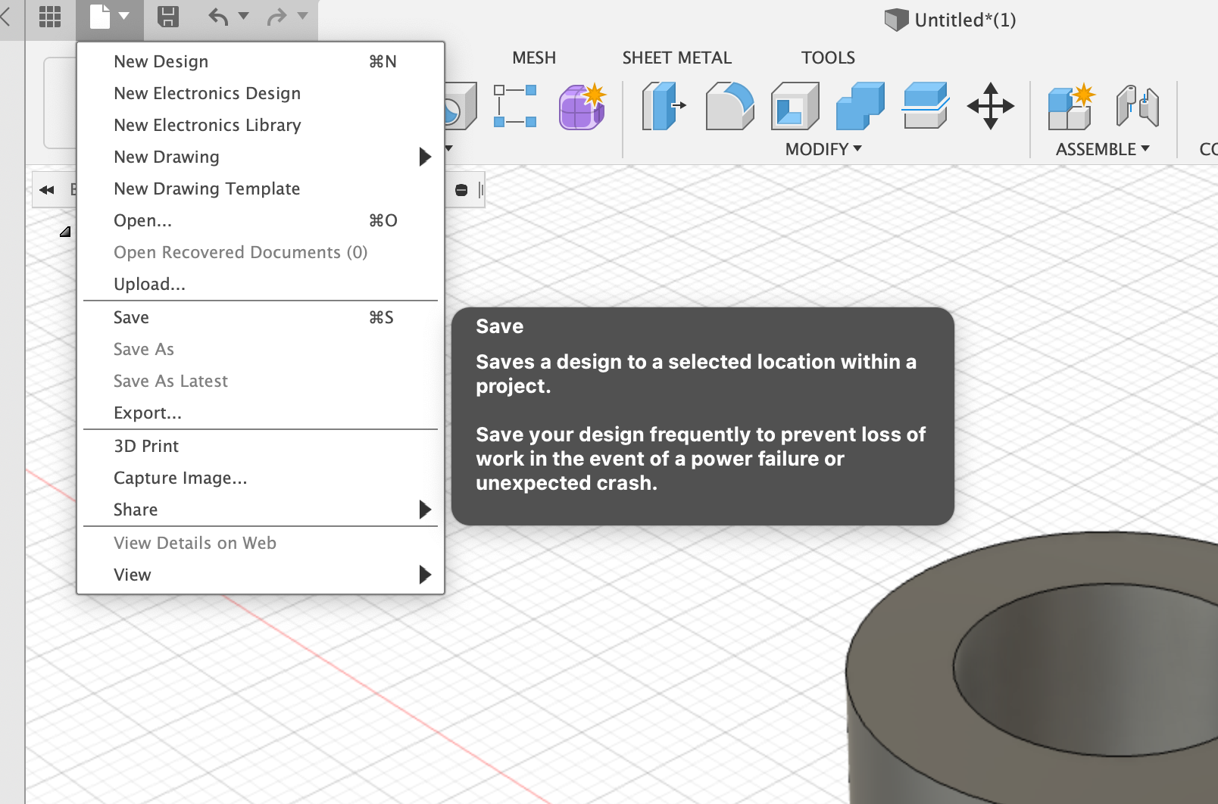Select the Split Body tool

point(923,108)
